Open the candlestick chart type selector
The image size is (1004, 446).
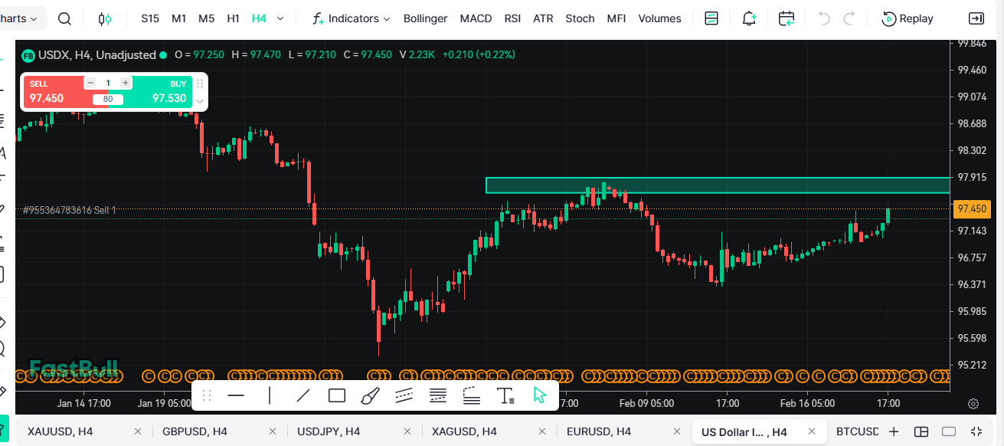pyautogui.click(x=106, y=18)
